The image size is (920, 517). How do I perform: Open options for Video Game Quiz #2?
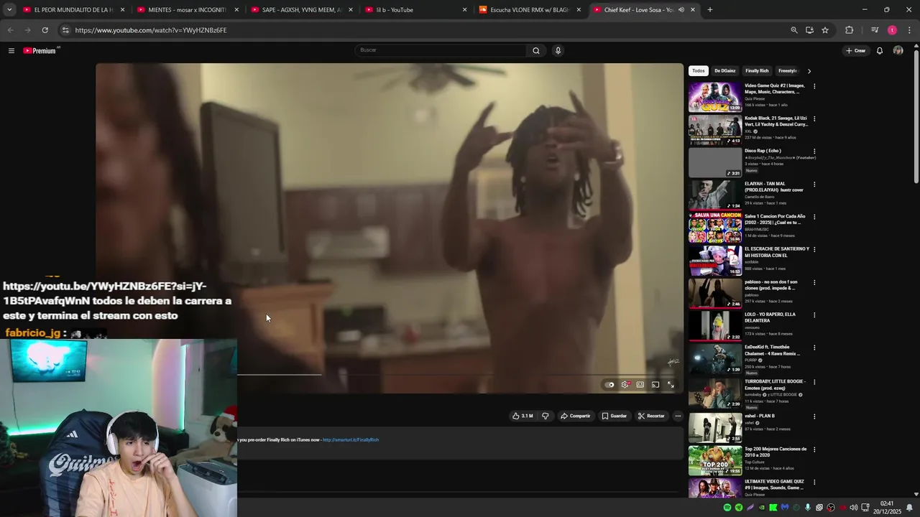pos(814,86)
